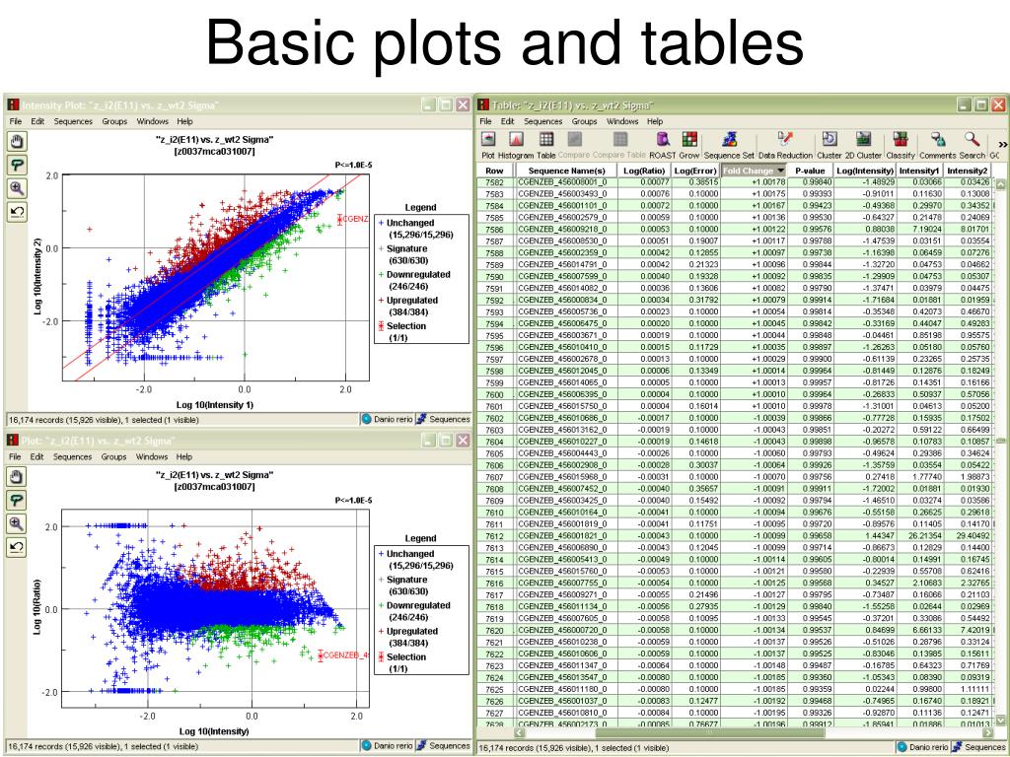Run the Cluster tool
Viewport: 1010px width, 757px height.
point(829,145)
